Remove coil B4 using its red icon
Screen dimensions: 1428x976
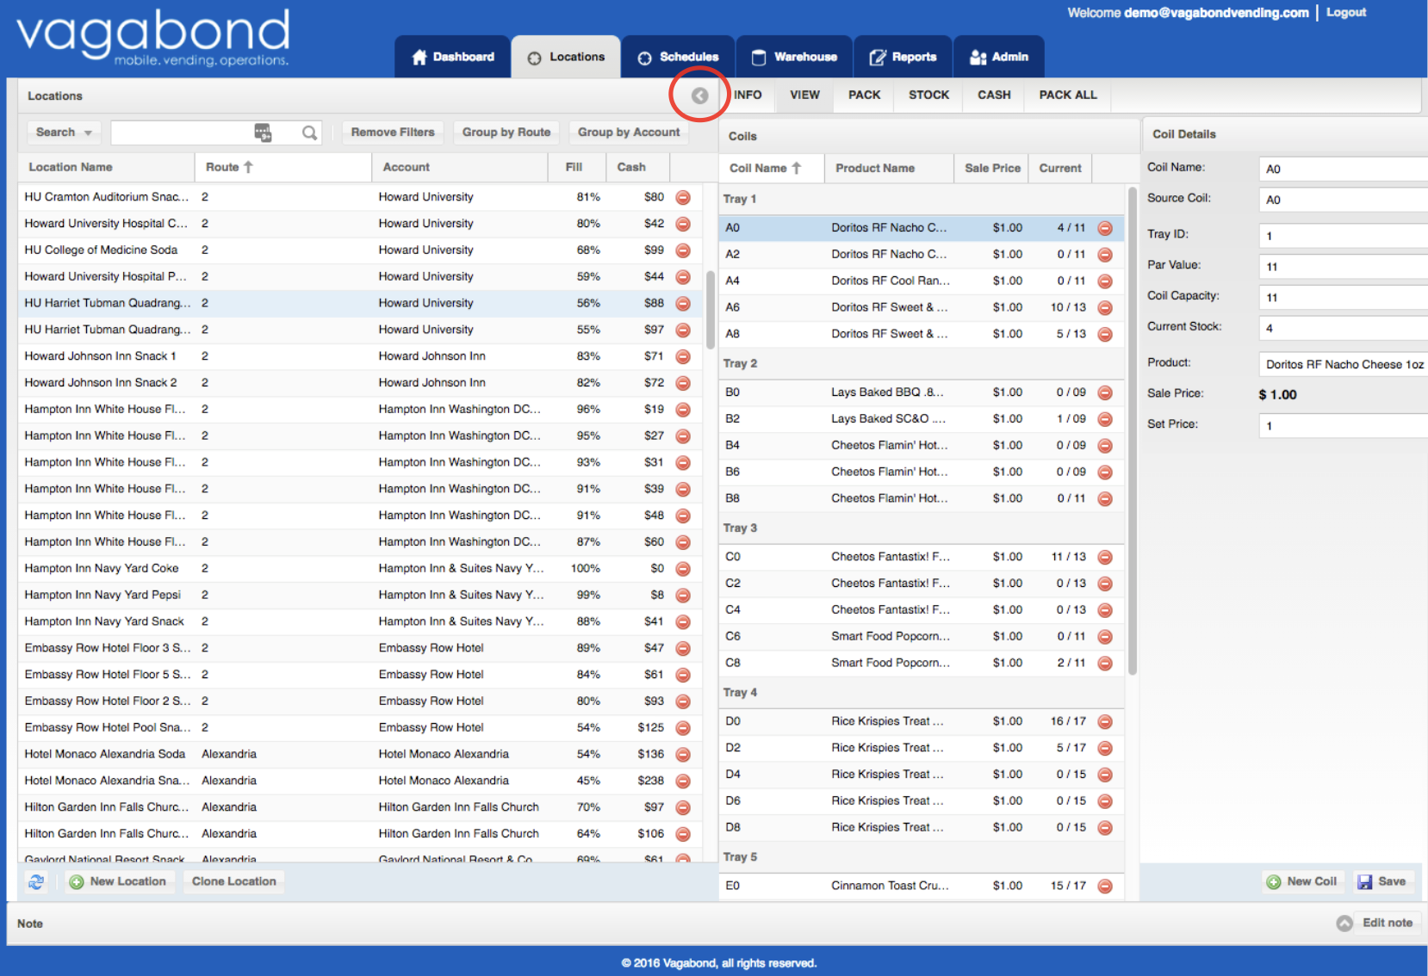pyautogui.click(x=1105, y=445)
